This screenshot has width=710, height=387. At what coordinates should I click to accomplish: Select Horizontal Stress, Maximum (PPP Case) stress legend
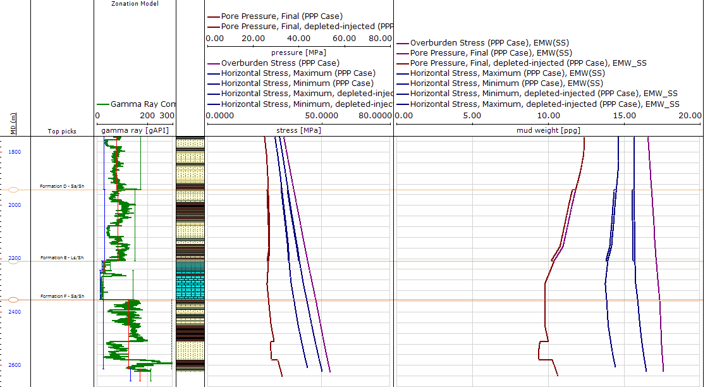click(298, 73)
